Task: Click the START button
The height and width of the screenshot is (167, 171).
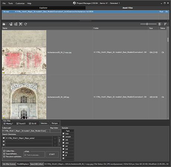Action: [x=52, y=154]
